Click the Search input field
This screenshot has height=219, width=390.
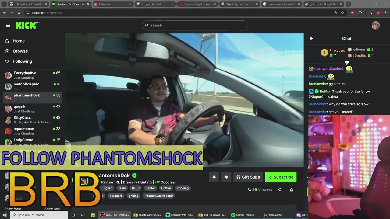(x=195, y=25)
